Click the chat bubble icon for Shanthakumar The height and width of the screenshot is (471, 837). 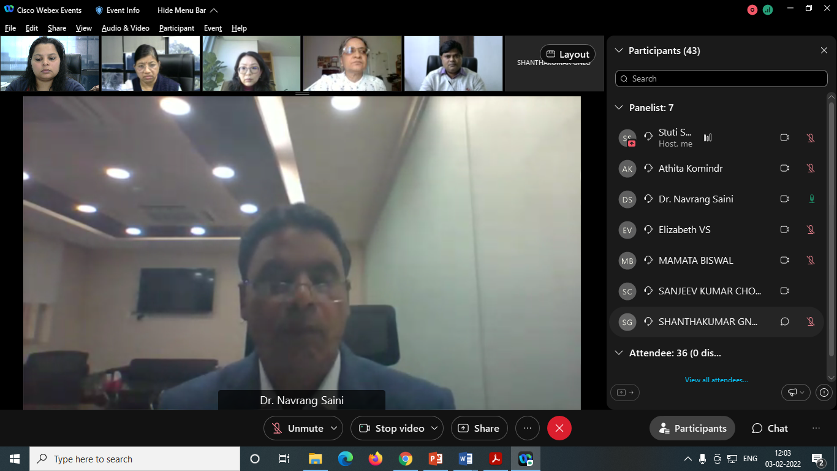pos(784,322)
